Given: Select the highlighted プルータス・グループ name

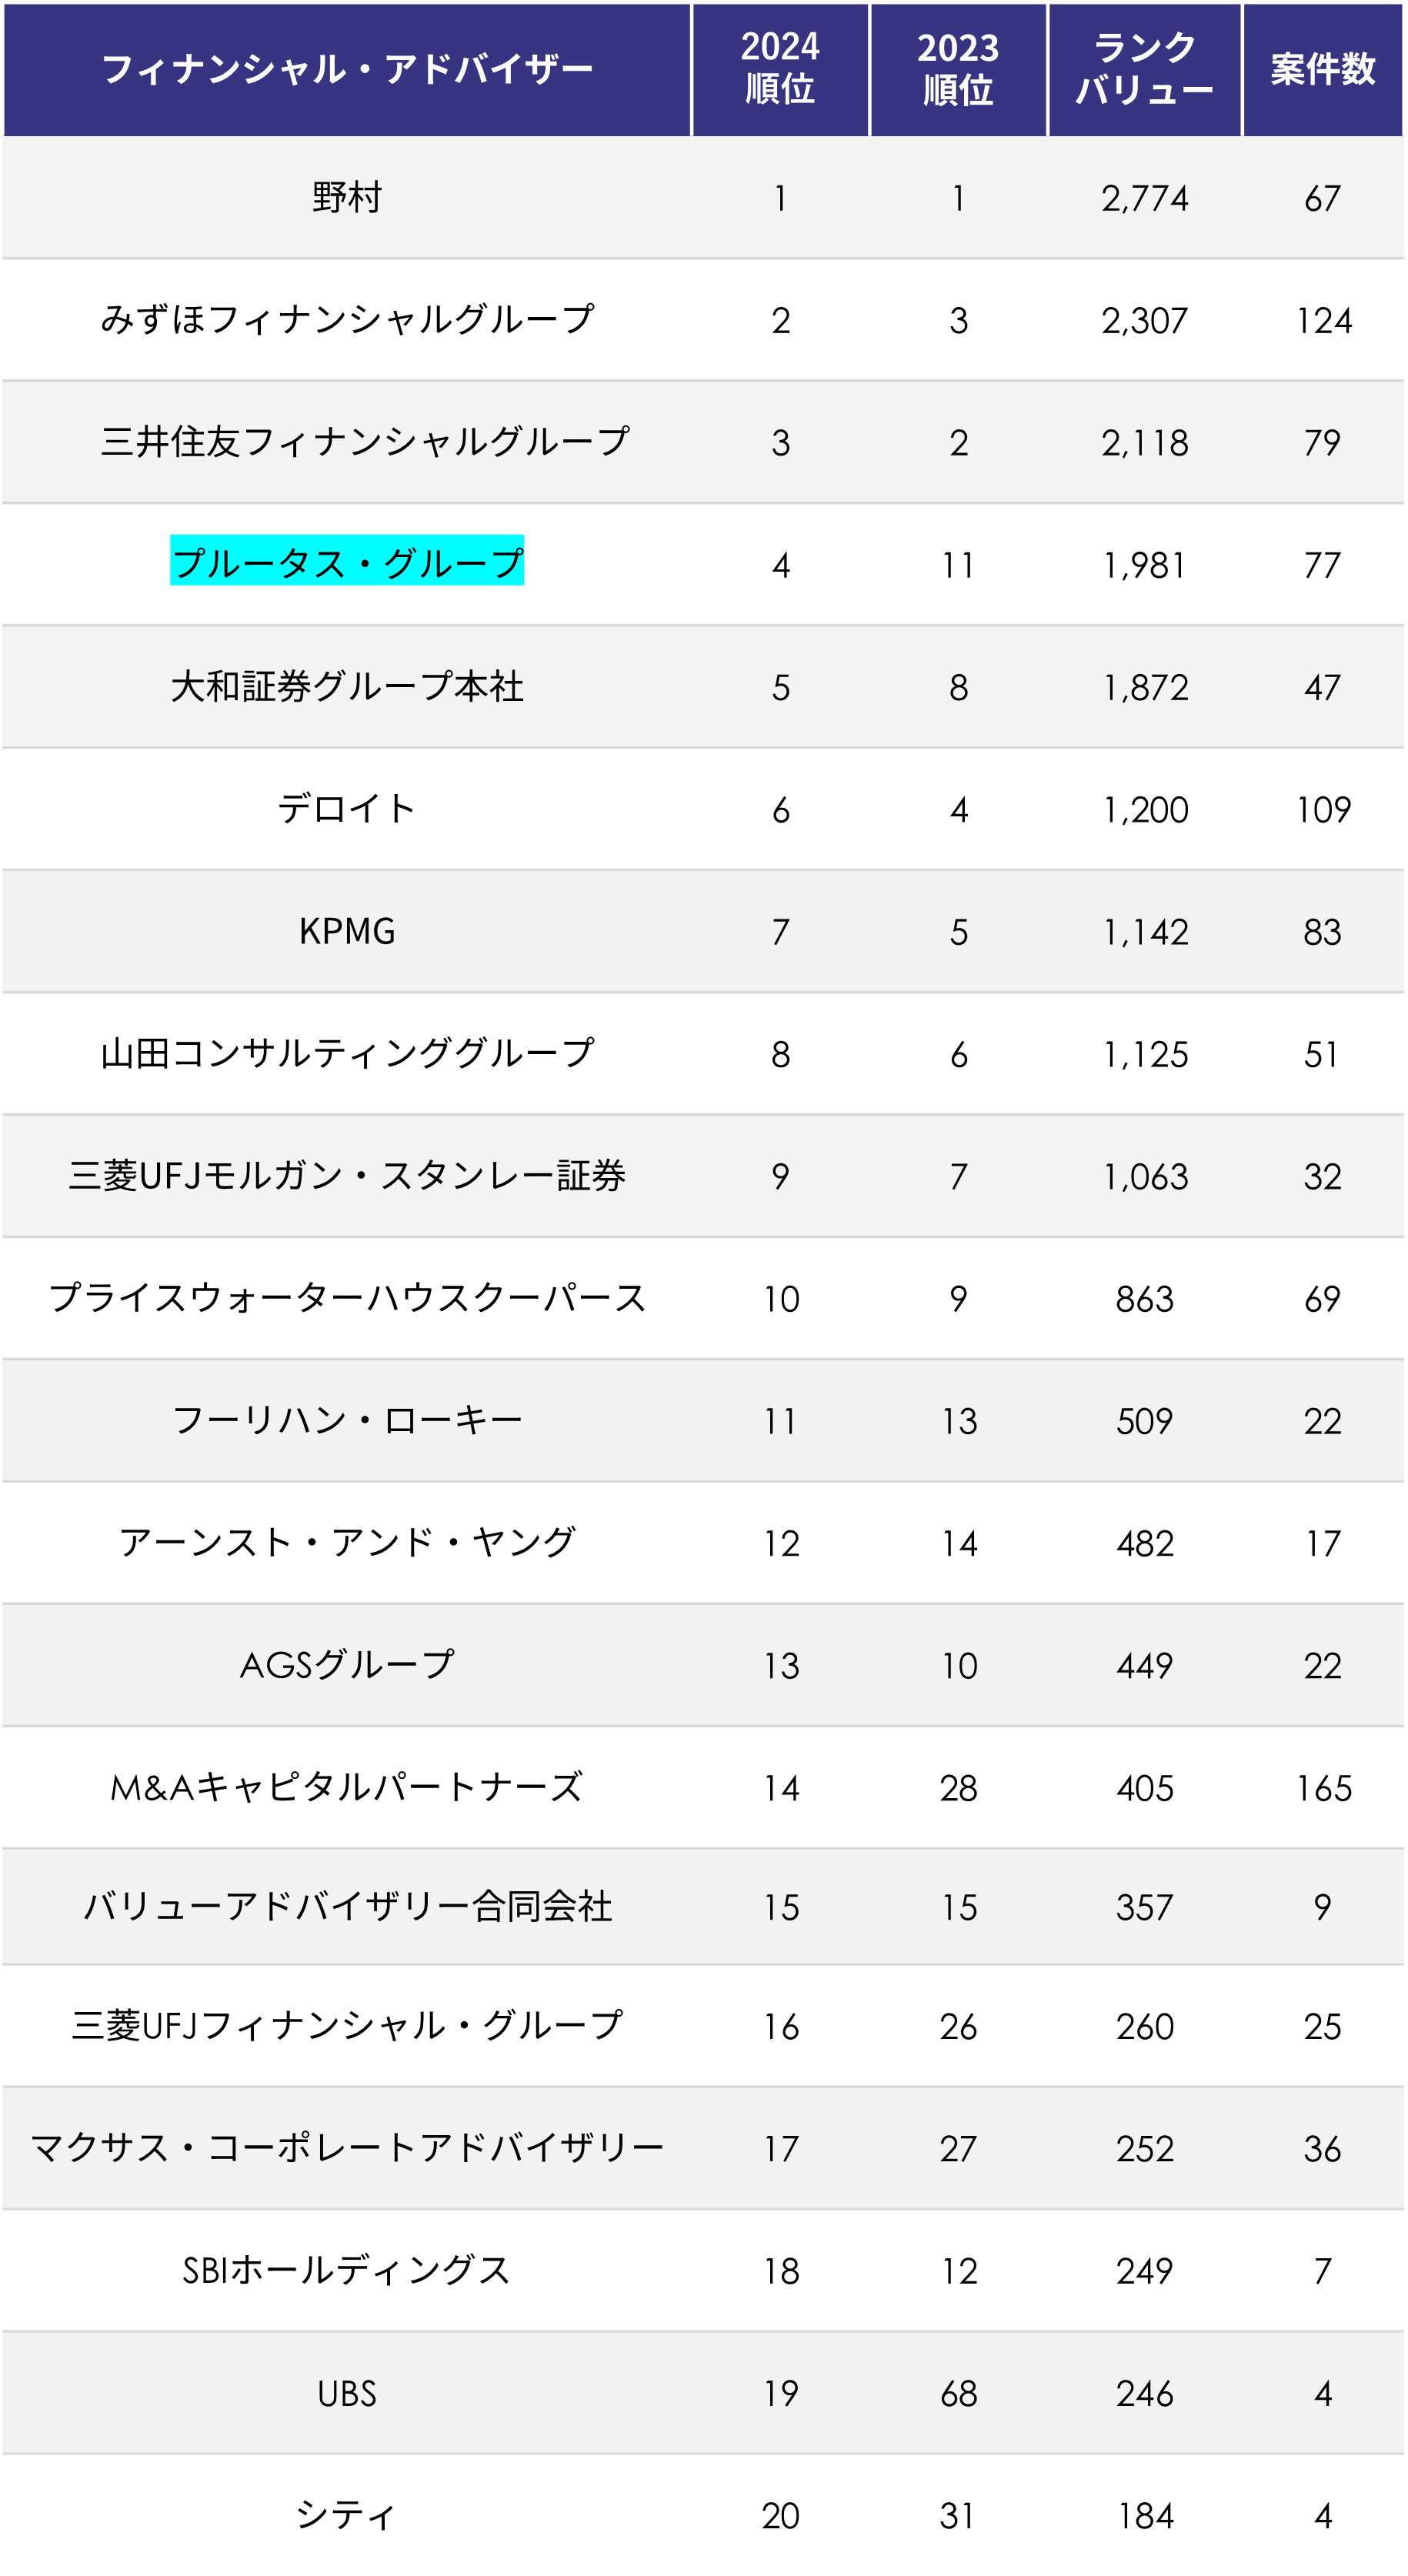Looking at the screenshot, I should click(347, 562).
